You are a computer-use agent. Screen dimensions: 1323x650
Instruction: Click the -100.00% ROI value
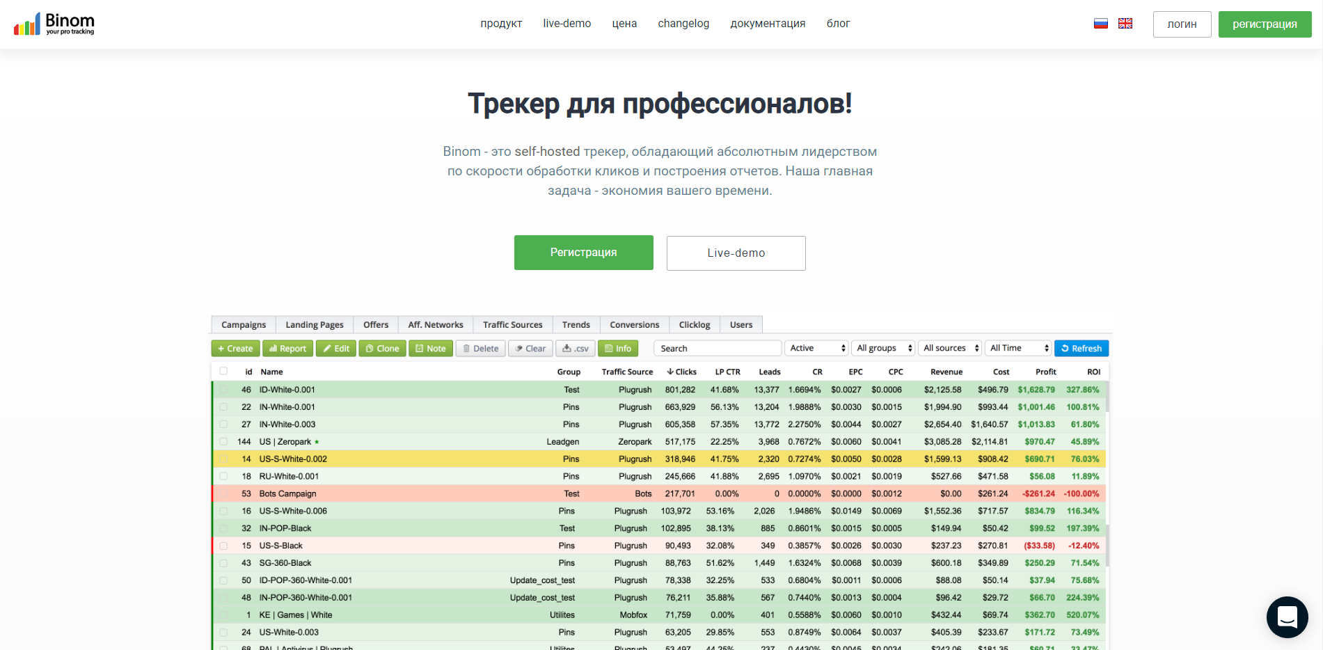click(1082, 494)
